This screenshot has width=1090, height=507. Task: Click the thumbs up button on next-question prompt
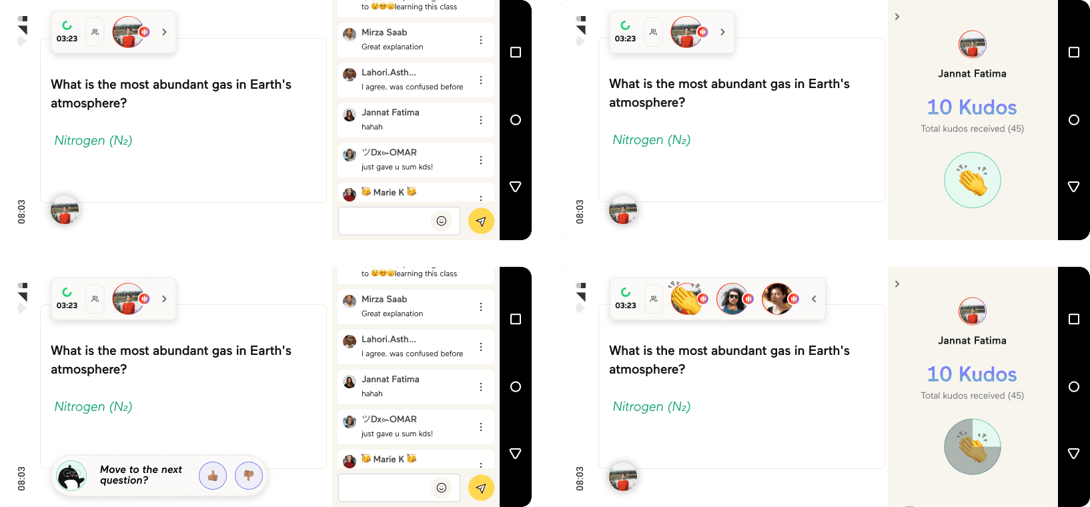[213, 476]
